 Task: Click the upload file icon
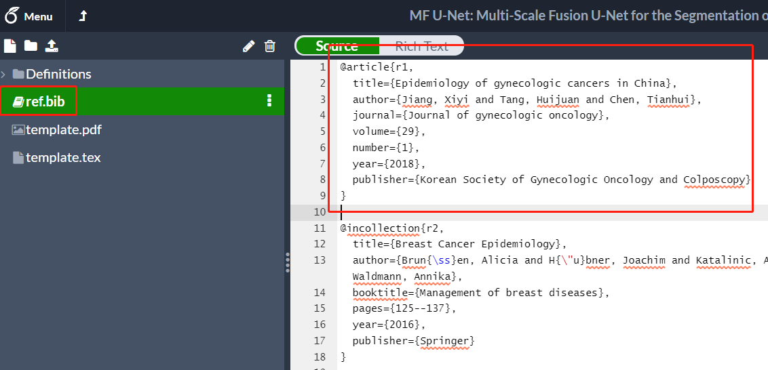[x=52, y=46]
